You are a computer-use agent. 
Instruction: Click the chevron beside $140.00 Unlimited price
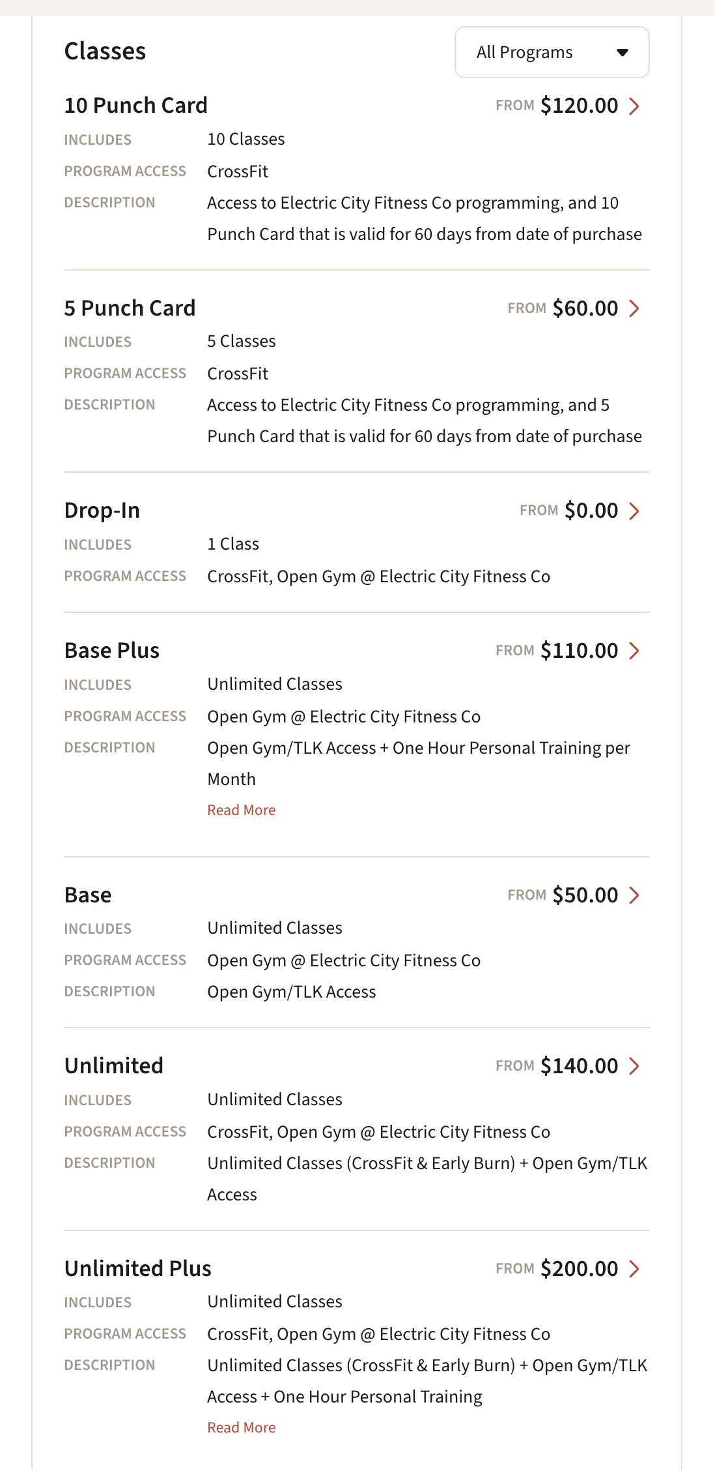(x=634, y=1066)
